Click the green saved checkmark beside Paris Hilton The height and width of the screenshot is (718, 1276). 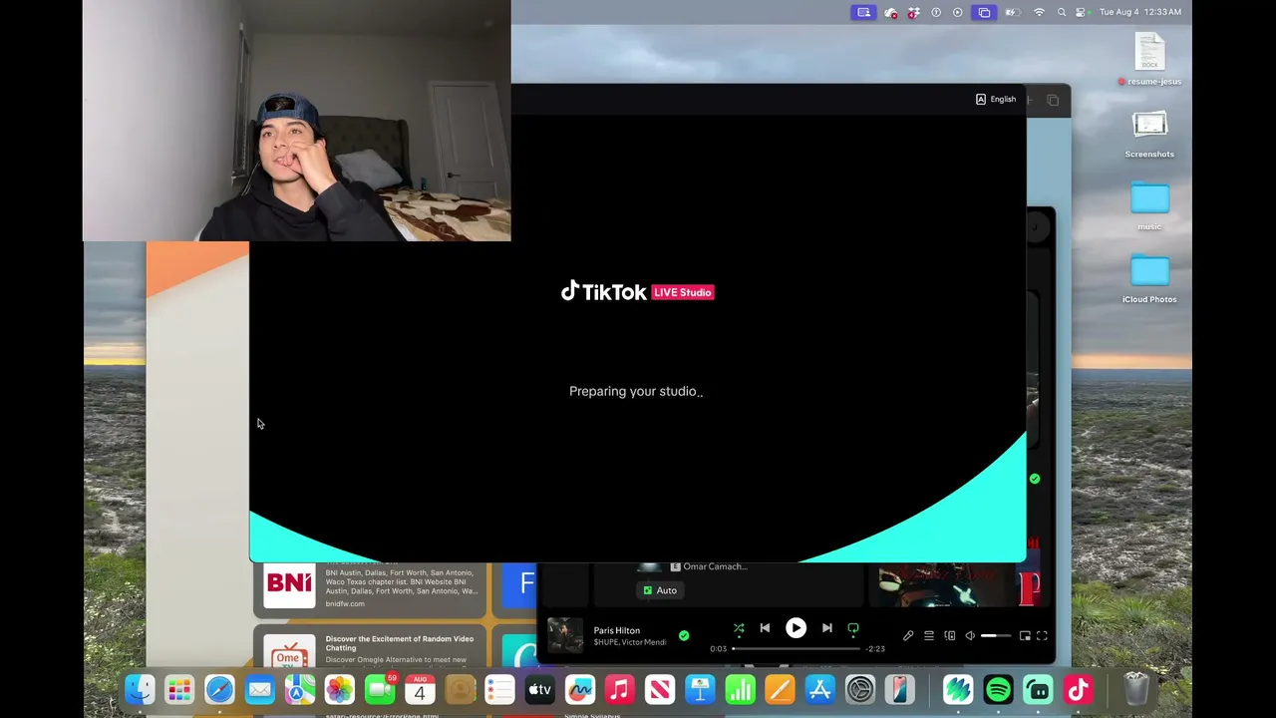684,635
